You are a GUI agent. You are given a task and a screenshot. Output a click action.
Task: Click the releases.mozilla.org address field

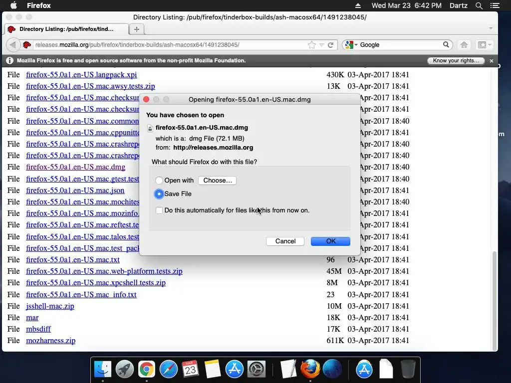170,44
